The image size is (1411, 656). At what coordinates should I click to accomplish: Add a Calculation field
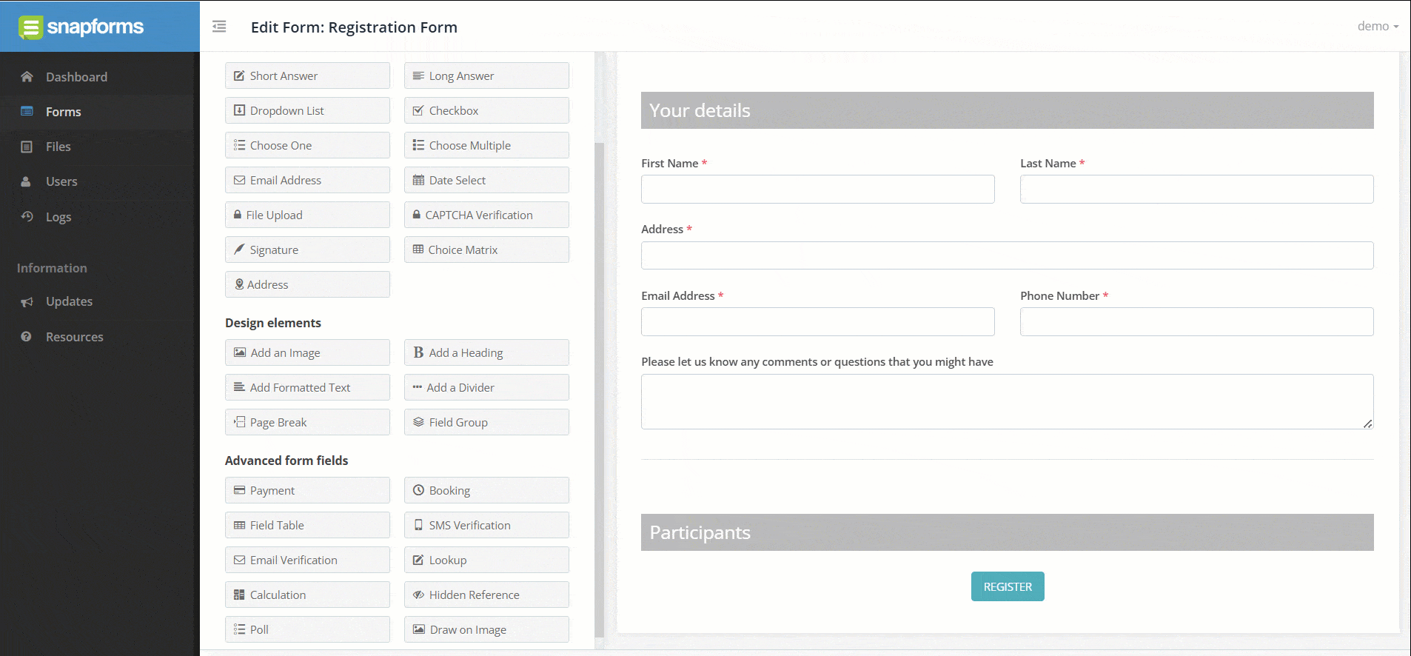click(307, 595)
